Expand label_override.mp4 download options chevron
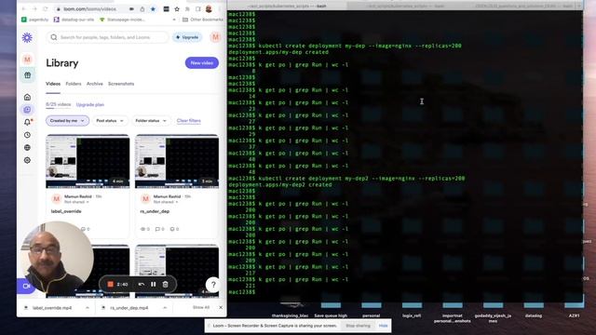 point(88,308)
